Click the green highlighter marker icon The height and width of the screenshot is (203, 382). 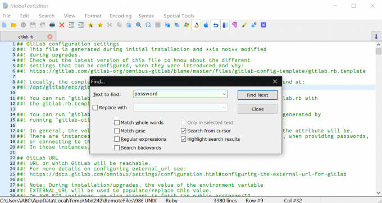[x=244, y=25]
